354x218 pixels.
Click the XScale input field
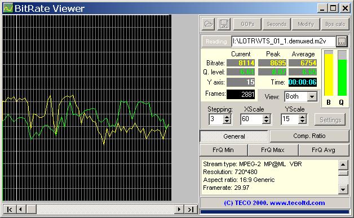[x=252, y=119]
